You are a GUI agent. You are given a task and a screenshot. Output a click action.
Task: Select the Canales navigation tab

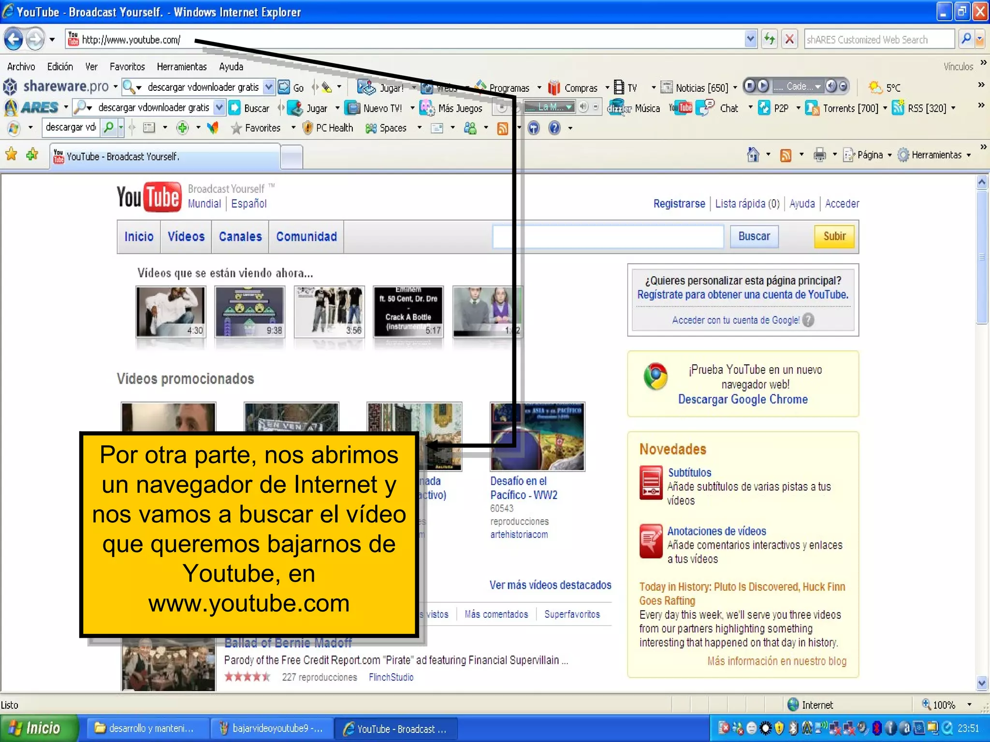240,237
